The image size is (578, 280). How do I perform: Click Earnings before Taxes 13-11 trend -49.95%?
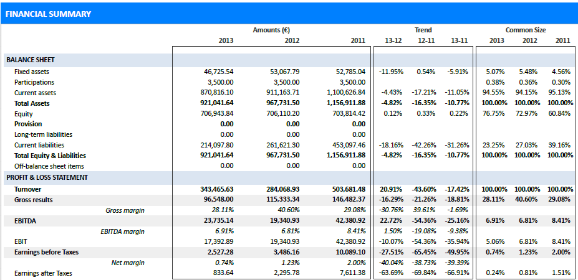[458, 252]
